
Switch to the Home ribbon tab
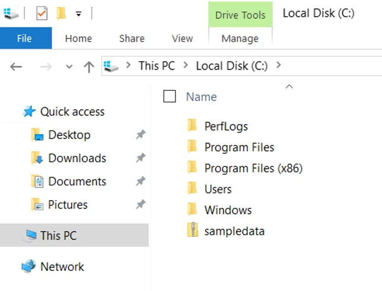point(78,39)
